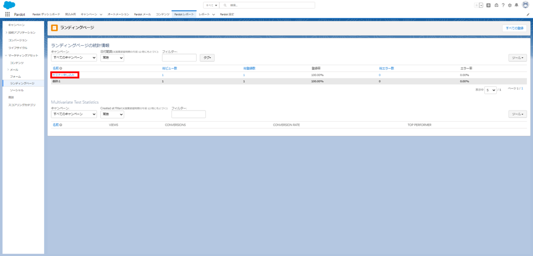Focus the landing page stats フィルター field
533x256 pixels.
click(x=179, y=58)
